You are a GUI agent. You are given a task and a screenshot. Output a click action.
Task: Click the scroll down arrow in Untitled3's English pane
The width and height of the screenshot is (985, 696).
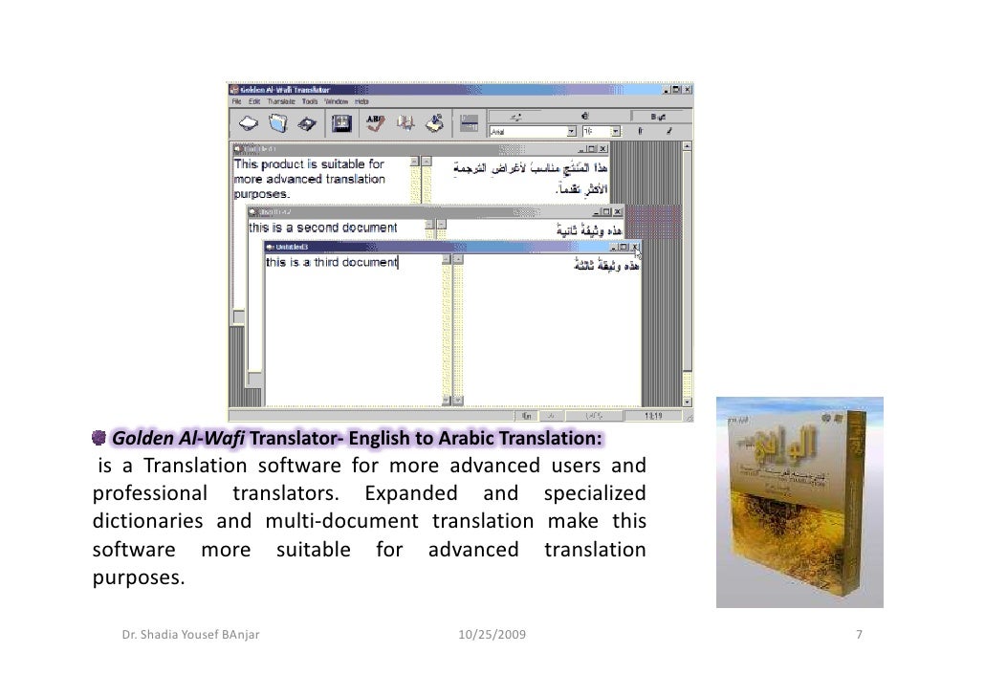point(447,401)
